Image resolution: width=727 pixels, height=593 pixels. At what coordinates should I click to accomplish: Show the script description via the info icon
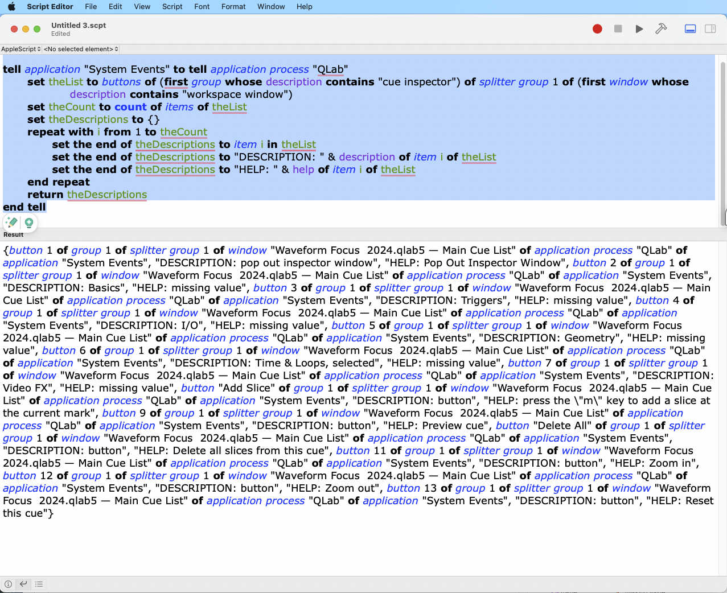8,584
